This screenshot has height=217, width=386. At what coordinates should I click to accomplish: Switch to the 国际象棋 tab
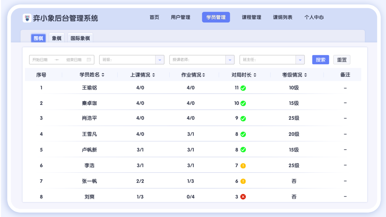(x=80, y=38)
